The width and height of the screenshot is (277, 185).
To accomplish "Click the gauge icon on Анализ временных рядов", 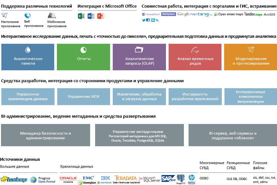I will (x=195, y=50).
